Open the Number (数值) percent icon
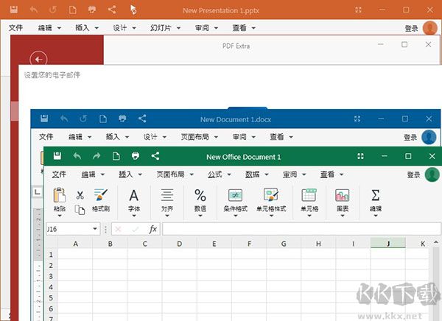The width and height of the screenshot is (442, 321). [200, 195]
